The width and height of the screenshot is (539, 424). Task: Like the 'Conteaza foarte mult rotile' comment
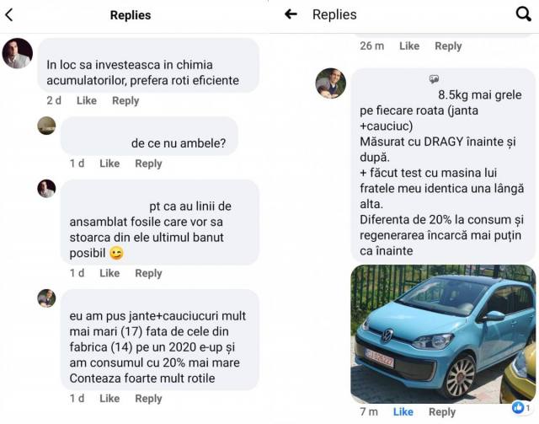[109, 399]
